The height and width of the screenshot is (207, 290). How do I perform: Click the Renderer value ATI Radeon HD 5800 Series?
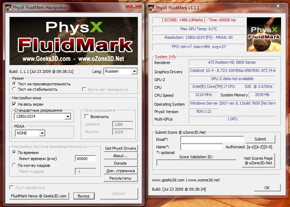[x=232, y=62]
